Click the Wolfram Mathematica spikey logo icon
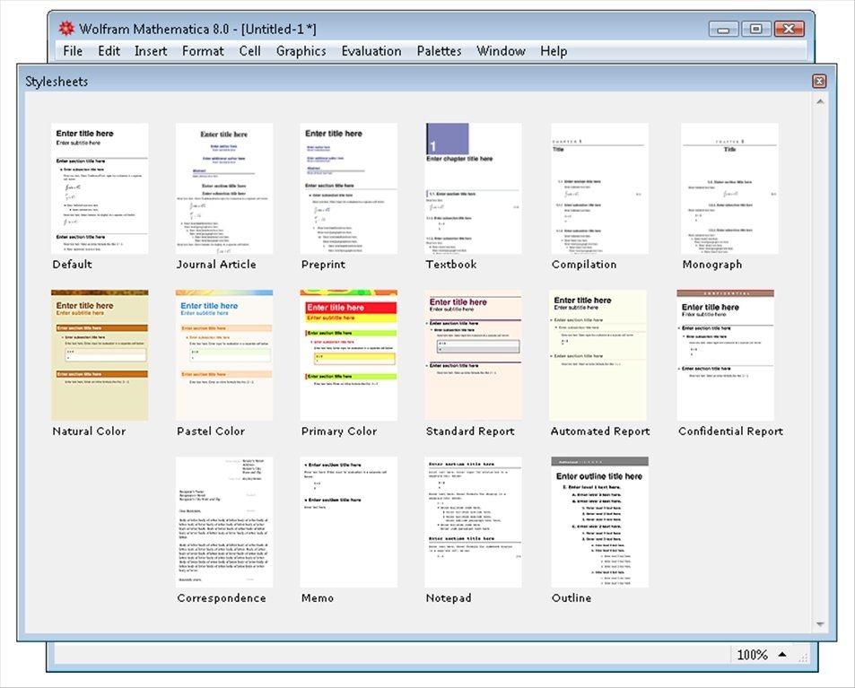This screenshot has width=855, height=688. pyautogui.click(x=66, y=29)
